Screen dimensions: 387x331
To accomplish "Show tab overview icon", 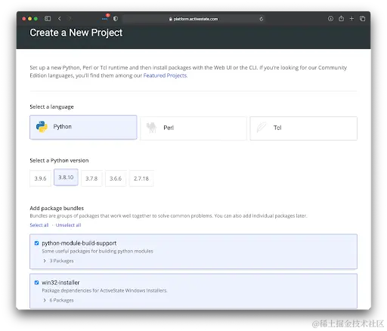I will coord(362,19).
